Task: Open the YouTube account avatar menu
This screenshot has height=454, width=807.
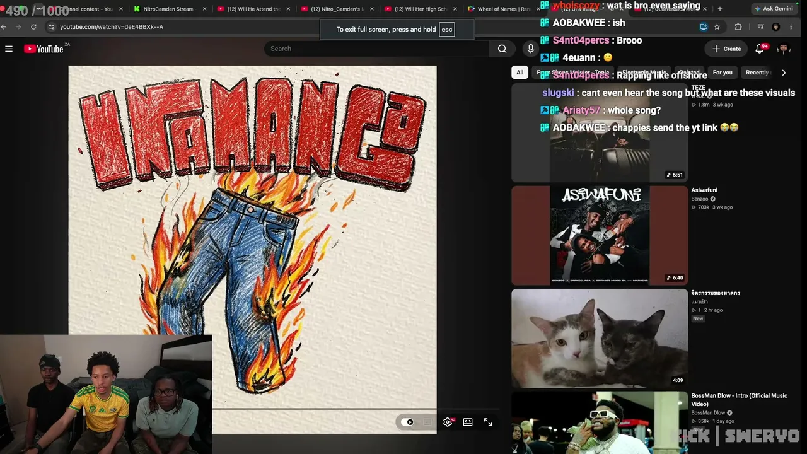Action: point(784,49)
